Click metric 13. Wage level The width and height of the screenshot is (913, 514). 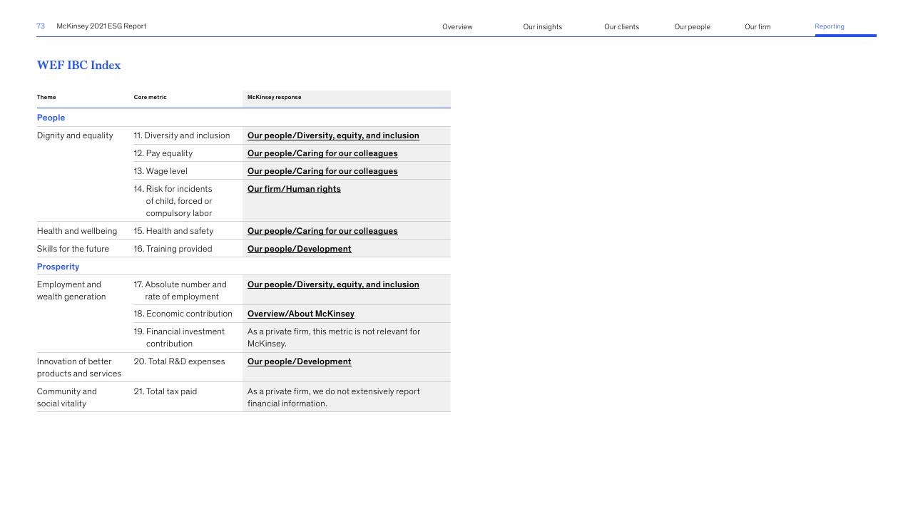(x=160, y=171)
